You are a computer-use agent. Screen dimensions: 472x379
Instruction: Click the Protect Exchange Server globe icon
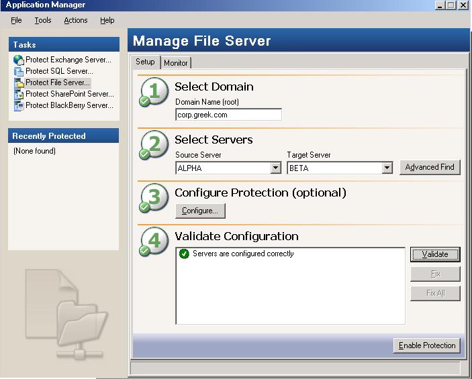pyautogui.click(x=19, y=60)
